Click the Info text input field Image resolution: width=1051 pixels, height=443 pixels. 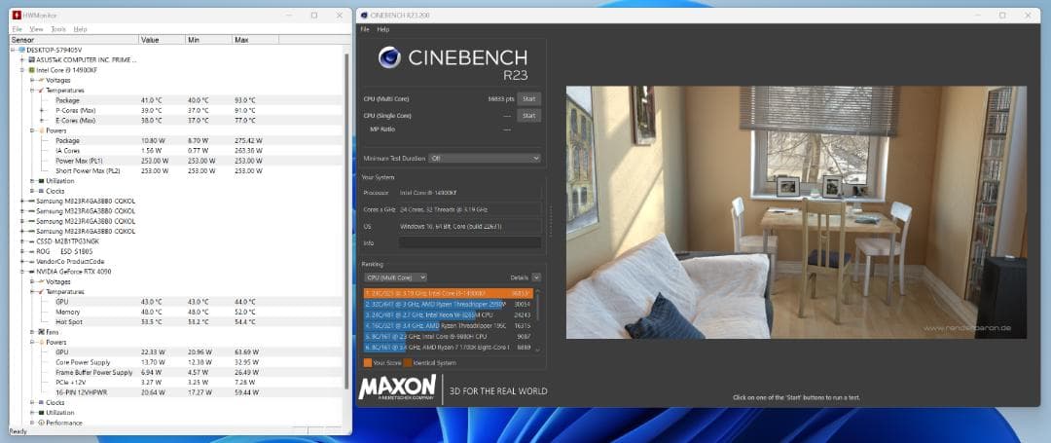click(469, 242)
